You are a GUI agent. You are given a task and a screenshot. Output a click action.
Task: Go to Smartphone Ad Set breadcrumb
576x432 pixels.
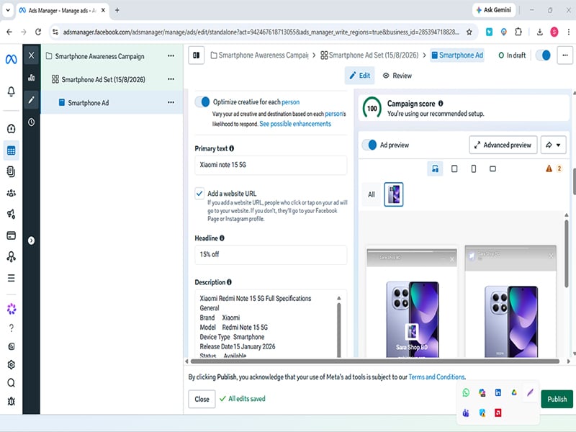tap(369, 55)
